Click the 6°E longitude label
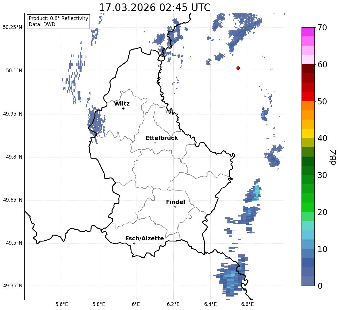Screen dimensions: 340x310 coord(136,304)
